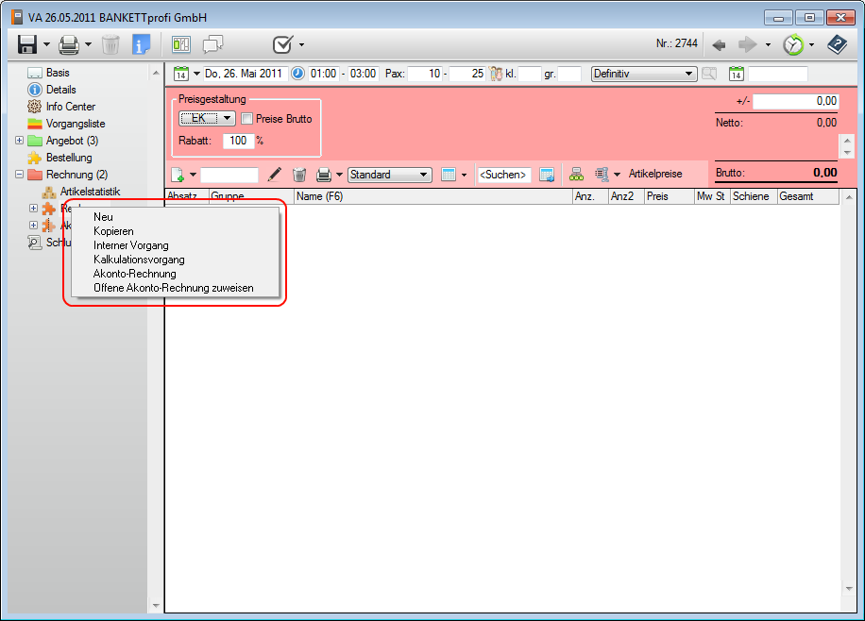The width and height of the screenshot is (865, 621).
Task: Click the Artikelpreise button
Action: (654, 175)
